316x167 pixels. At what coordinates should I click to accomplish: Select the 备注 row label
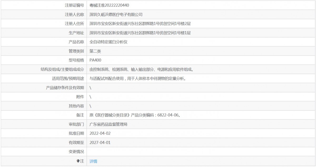[x=80, y=115]
